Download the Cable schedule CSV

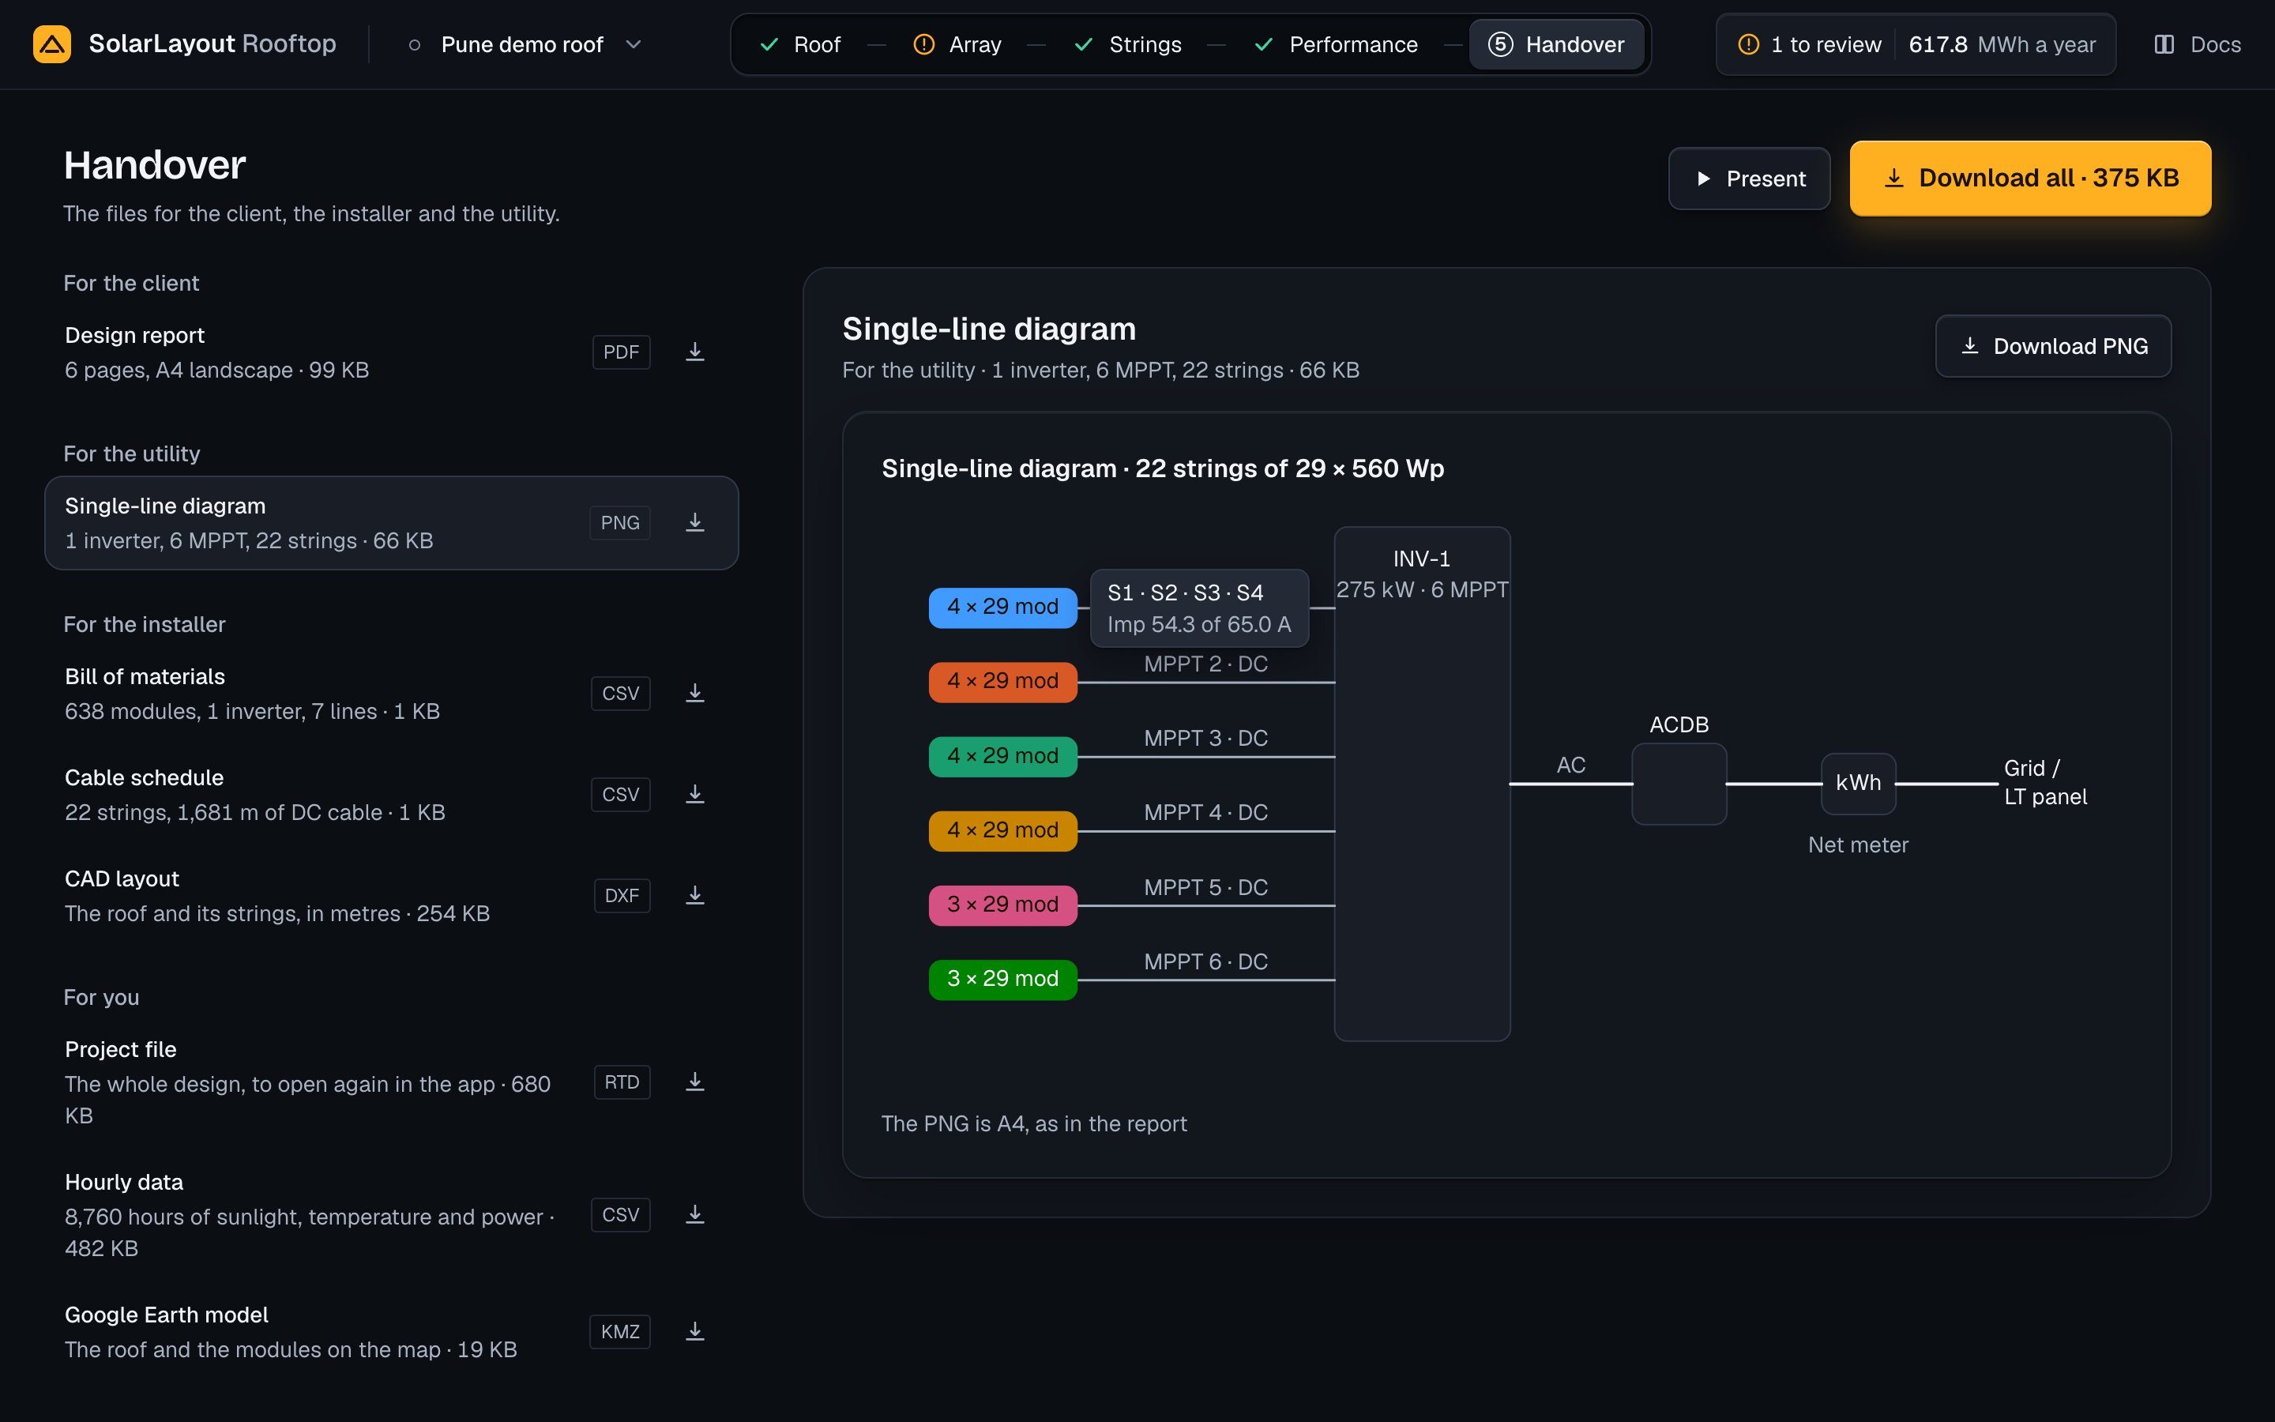tap(694, 795)
